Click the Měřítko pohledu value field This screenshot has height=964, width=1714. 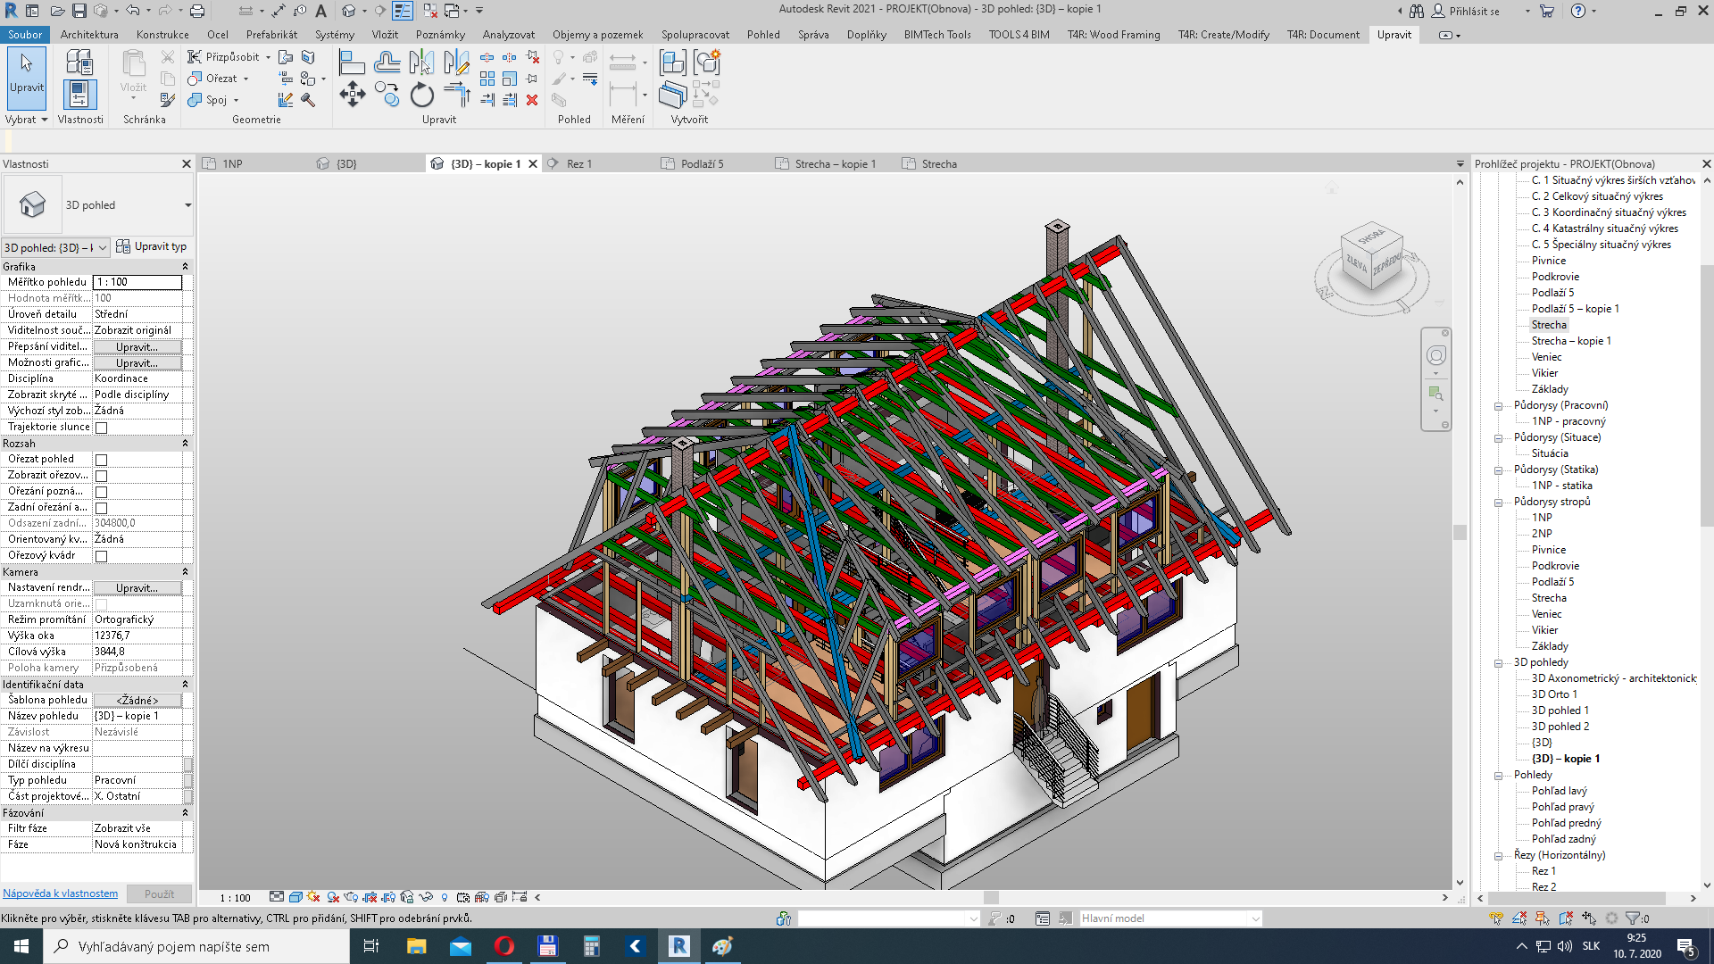point(137,282)
